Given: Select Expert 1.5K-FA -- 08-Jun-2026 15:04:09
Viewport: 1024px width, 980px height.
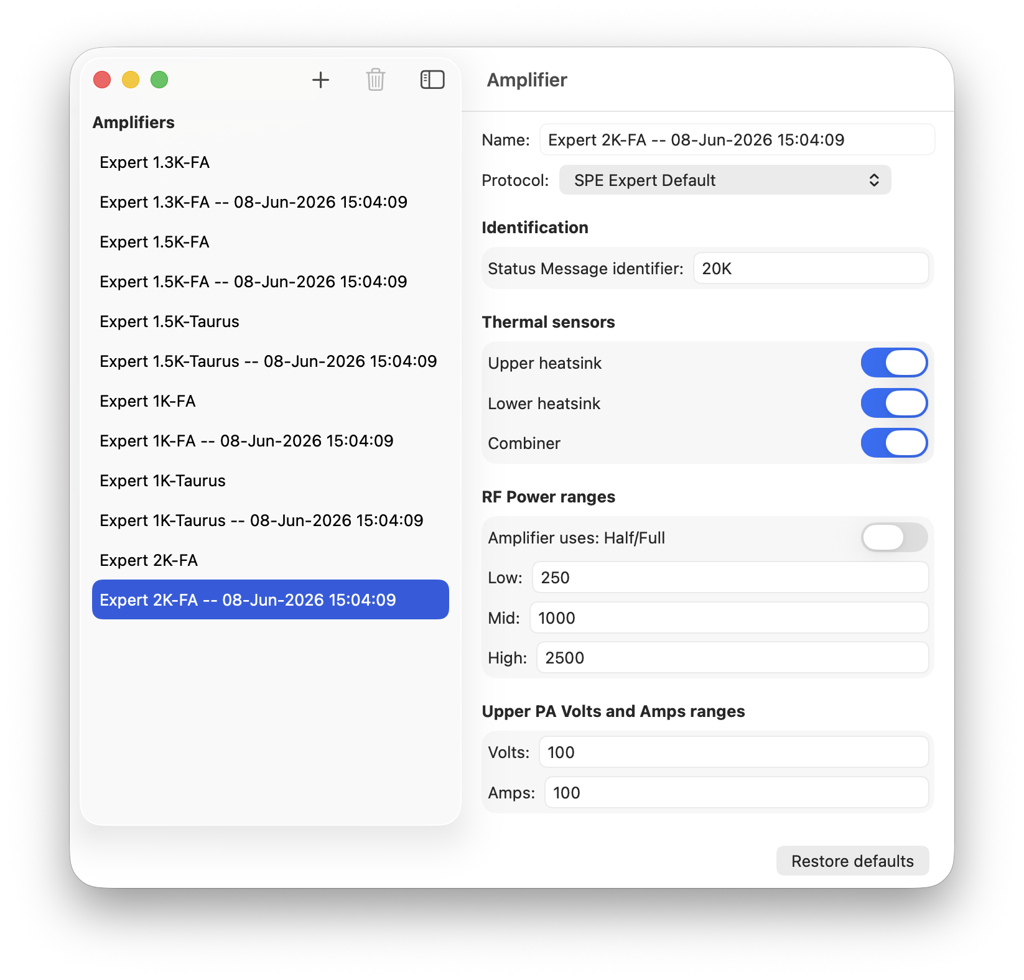Looking at the screenshot, I should (x=271, y=282).
